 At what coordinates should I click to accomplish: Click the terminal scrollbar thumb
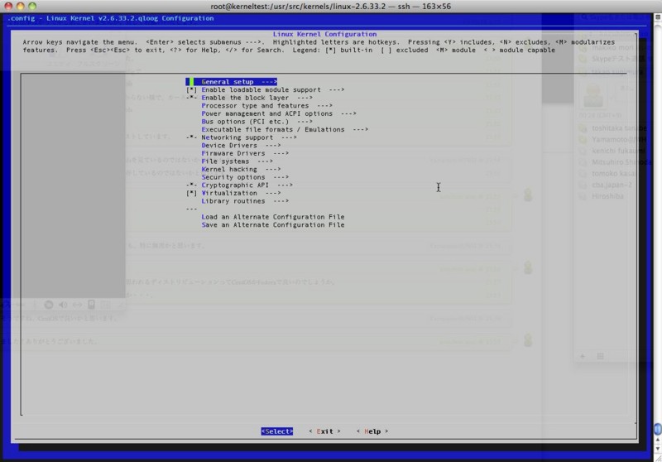point(658,429)
